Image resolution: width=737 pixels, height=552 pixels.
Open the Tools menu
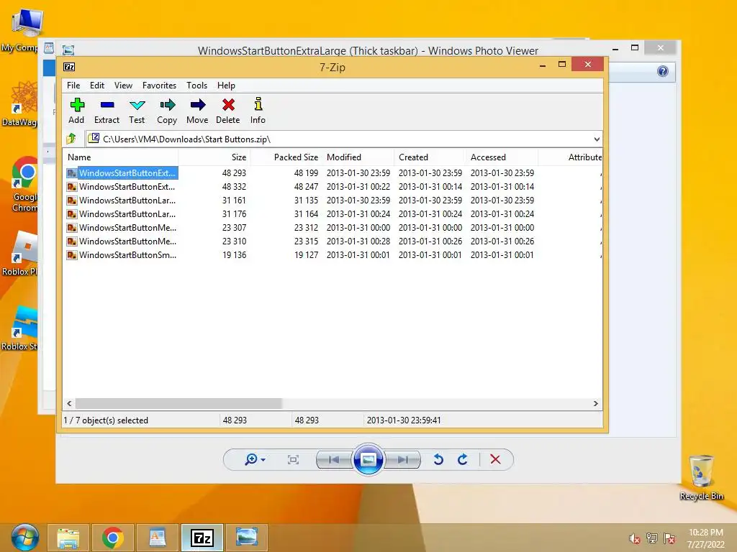(x=197, y=86)
